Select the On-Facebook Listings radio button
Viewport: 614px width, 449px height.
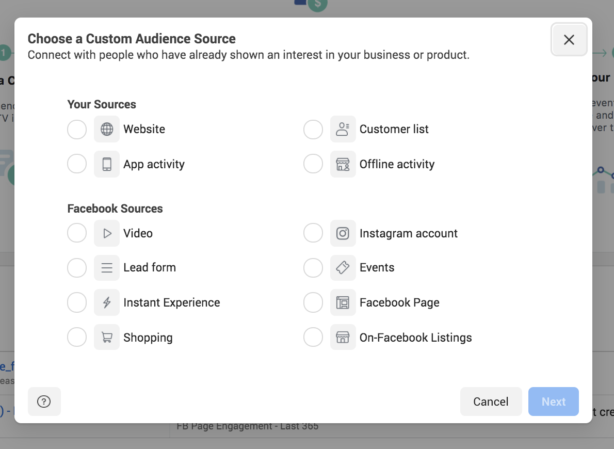tap(313, 337)
